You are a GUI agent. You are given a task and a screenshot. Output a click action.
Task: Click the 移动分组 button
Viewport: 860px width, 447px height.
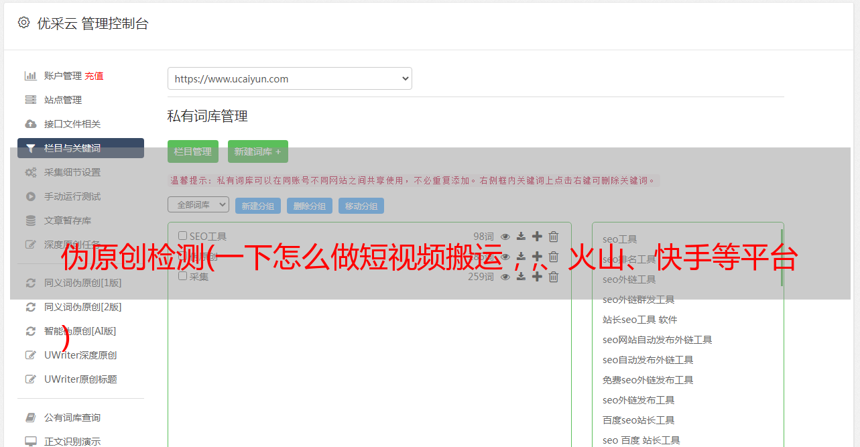(x=361, y=206)
